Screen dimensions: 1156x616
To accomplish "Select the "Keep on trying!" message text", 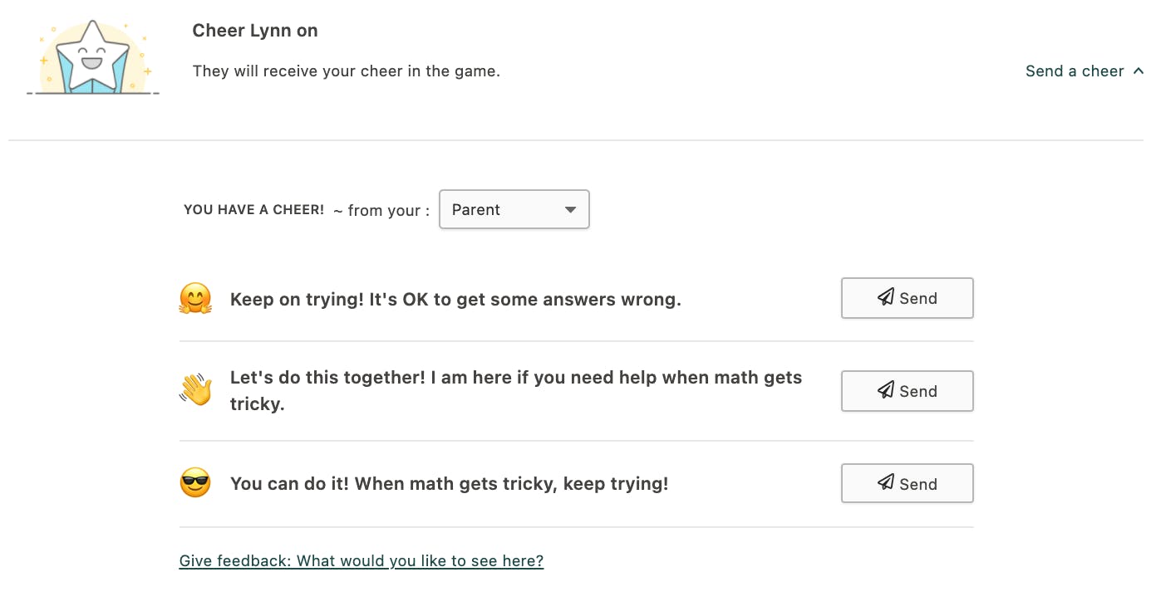I will coord(455,300).
